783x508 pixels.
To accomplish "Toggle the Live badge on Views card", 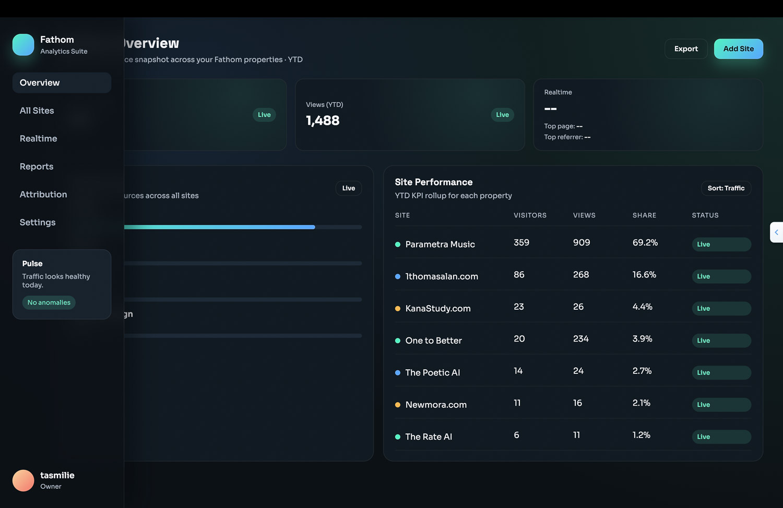I will 502,115.
